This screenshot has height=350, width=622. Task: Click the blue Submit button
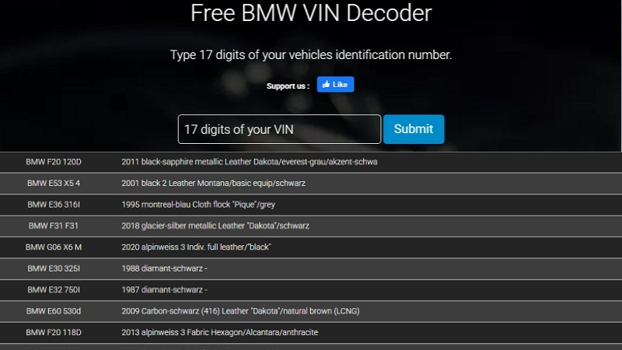tap(414, 129)
